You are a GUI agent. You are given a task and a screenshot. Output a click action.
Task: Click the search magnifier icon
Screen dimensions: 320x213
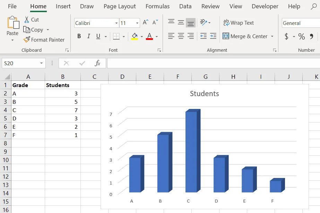click(314, 7)
